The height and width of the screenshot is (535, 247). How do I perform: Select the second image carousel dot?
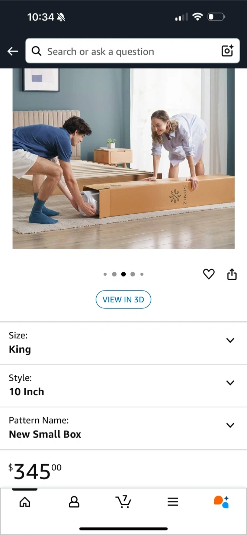point(114,274)
